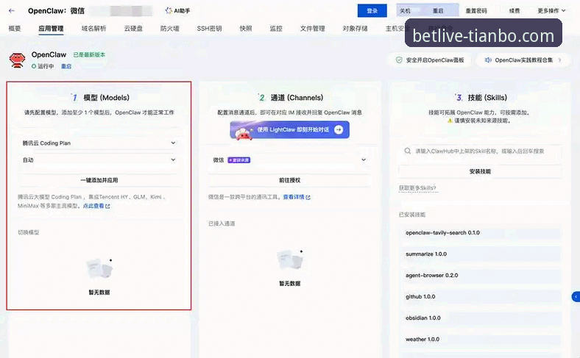Click the blue 登录 button
Viewport: 580px width, 358px height.
(x=372, y=11)
